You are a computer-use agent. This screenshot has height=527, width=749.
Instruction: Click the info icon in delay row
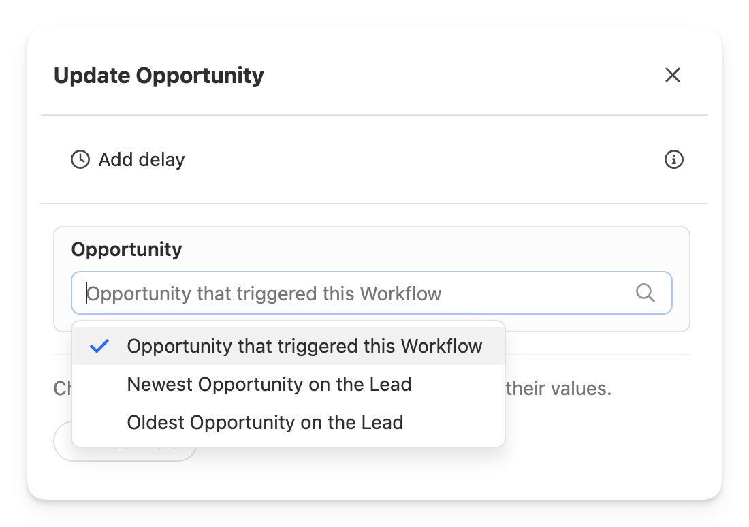point(673,160)
